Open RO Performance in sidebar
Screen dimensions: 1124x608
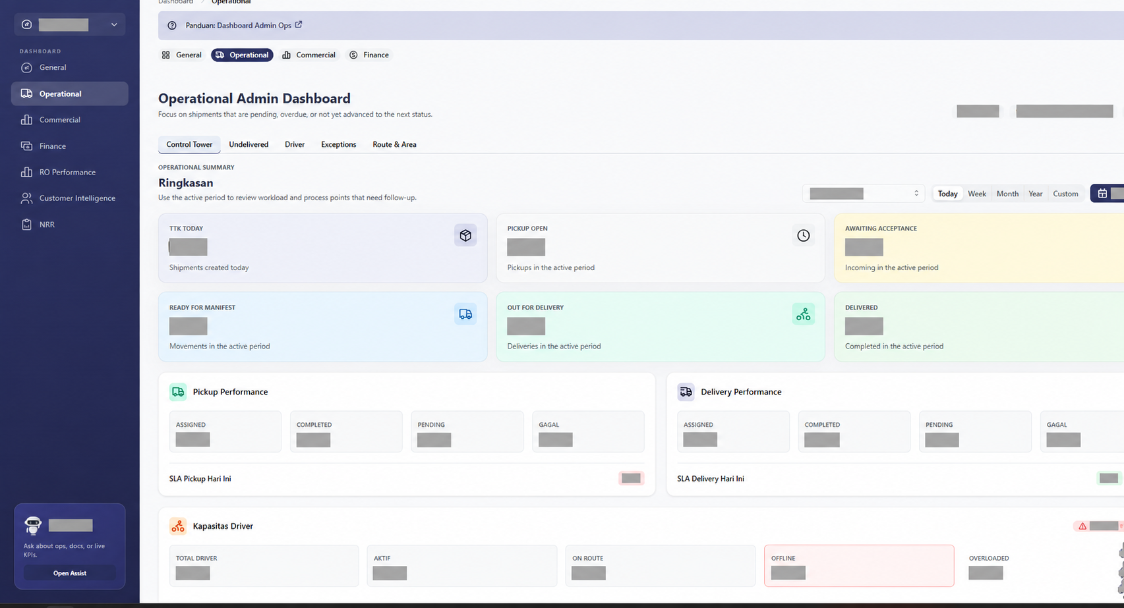69,172
